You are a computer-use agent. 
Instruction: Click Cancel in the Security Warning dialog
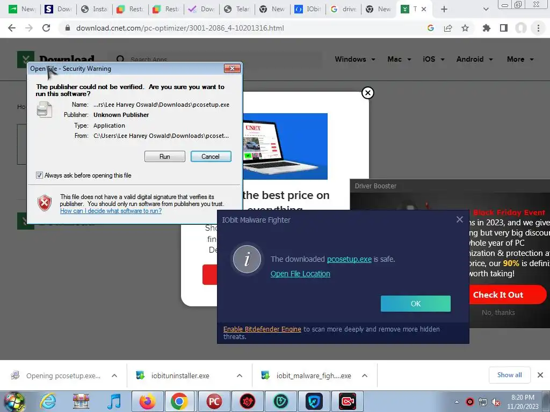211,157
